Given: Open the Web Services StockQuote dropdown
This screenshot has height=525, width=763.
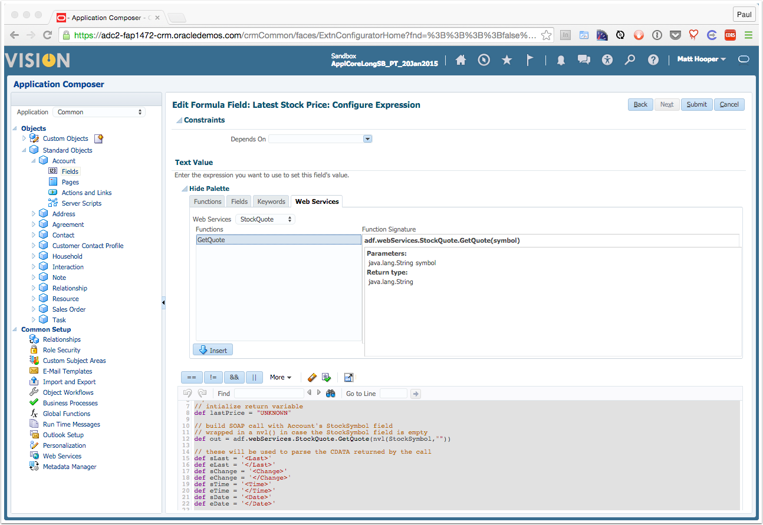Looking at the screenshot, I should 265,219.
